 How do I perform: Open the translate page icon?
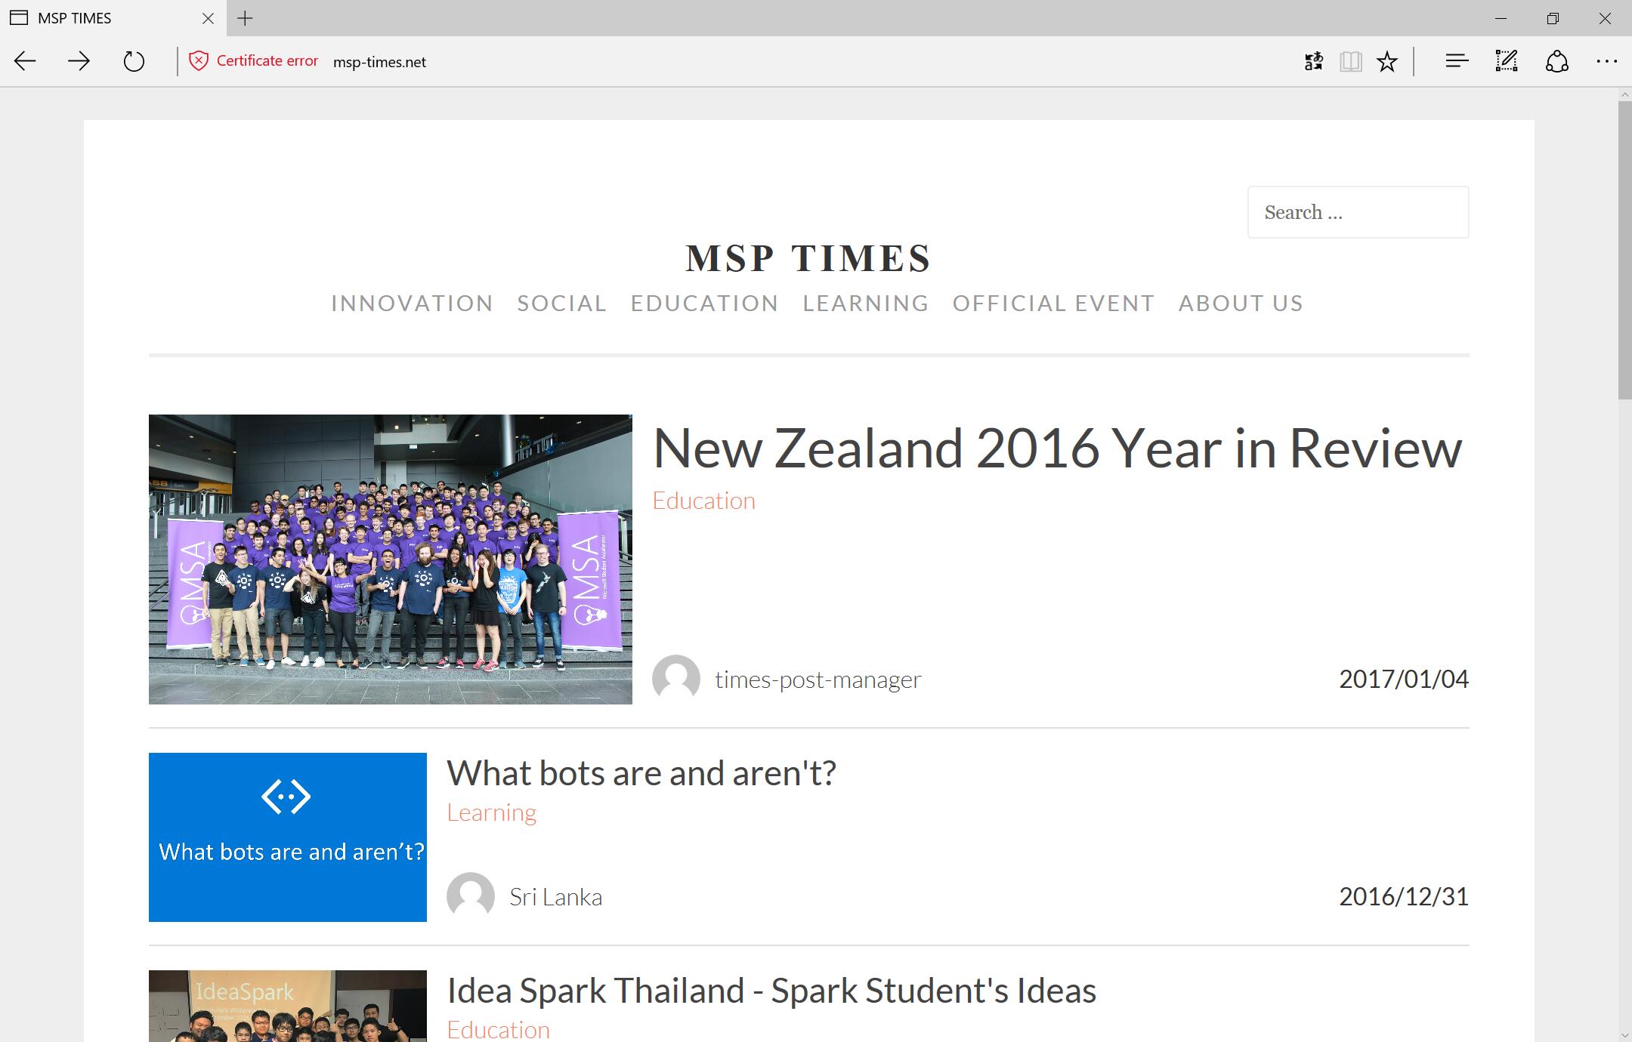(1314, 61)
